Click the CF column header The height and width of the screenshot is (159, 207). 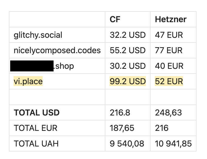pyautogui.click(x=115, y=19)
